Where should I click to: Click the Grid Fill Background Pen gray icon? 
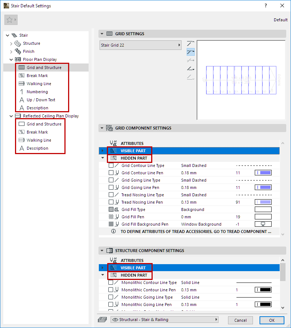point(111,224)
